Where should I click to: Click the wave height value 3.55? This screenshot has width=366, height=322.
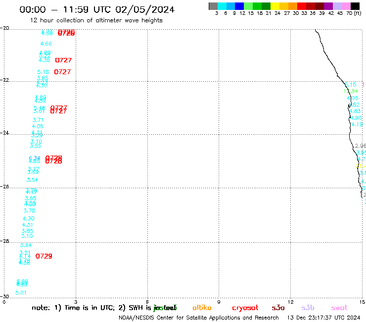click(36, 146)
